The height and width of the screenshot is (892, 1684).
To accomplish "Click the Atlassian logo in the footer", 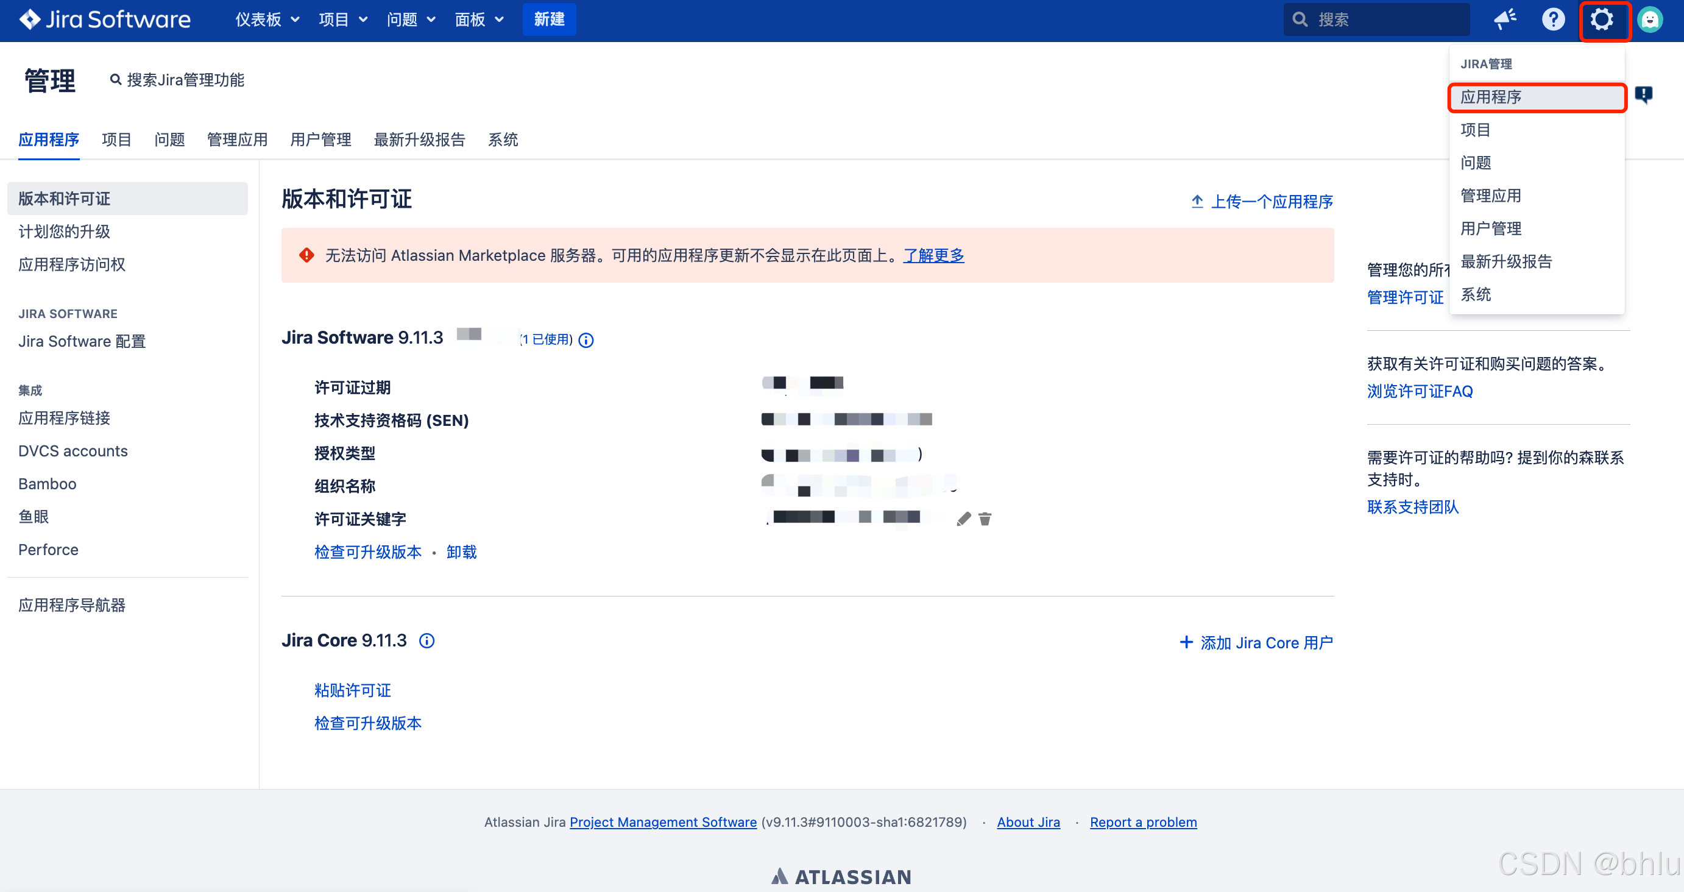I will click(x=841, y=876).
